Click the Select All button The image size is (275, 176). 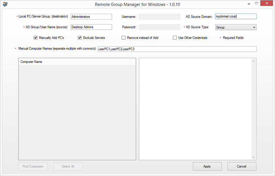click(x=68, y=166)
